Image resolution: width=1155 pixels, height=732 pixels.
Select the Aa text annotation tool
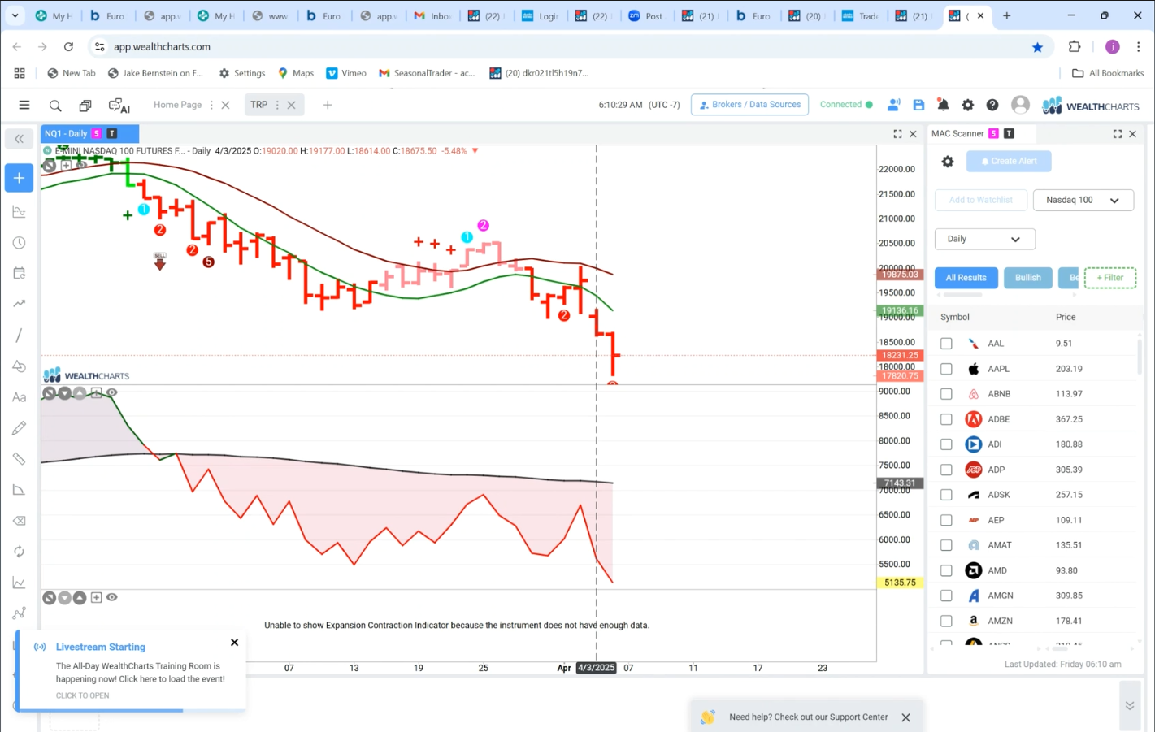pos(19,397)
